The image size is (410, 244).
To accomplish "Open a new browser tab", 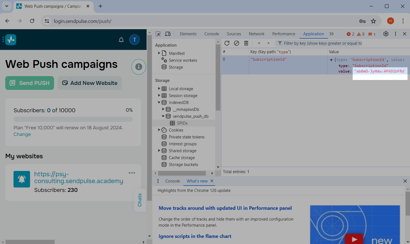I will click(100, 6).
